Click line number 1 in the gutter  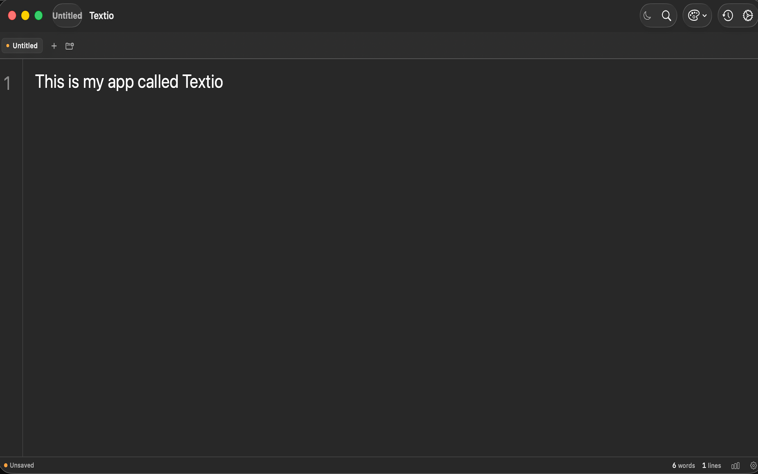pyautogui.click(x=7, y=83)
